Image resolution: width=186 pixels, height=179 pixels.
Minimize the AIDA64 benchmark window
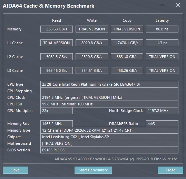[162, 5]
